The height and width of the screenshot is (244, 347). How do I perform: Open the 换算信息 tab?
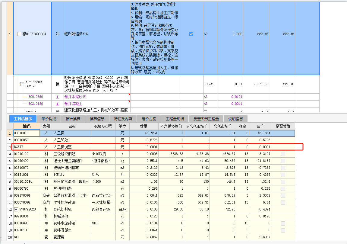coord(97,119)
